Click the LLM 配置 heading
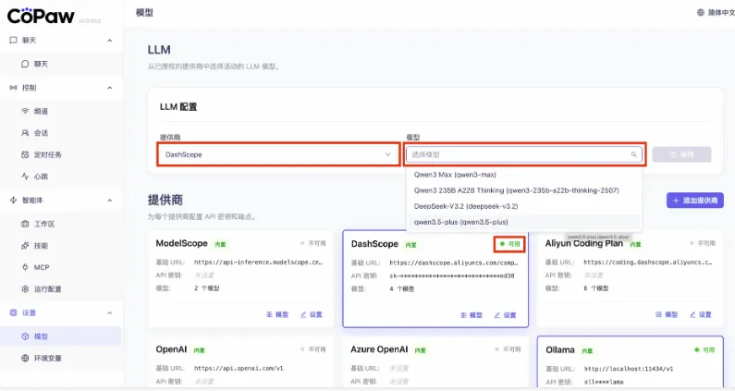The image size is (735, 391). coord(178,107)
